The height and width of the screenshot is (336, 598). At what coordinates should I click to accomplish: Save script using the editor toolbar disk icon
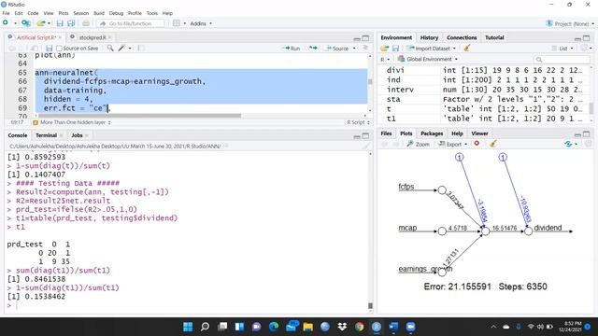click(49, 49)
